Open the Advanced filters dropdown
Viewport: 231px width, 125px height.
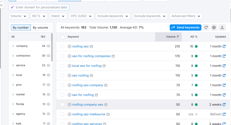tap(186, 16)
